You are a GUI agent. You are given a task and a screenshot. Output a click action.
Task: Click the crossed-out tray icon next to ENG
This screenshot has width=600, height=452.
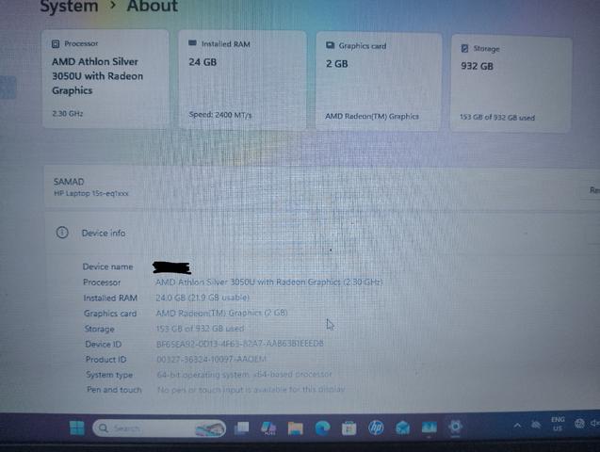click(536, 425)
